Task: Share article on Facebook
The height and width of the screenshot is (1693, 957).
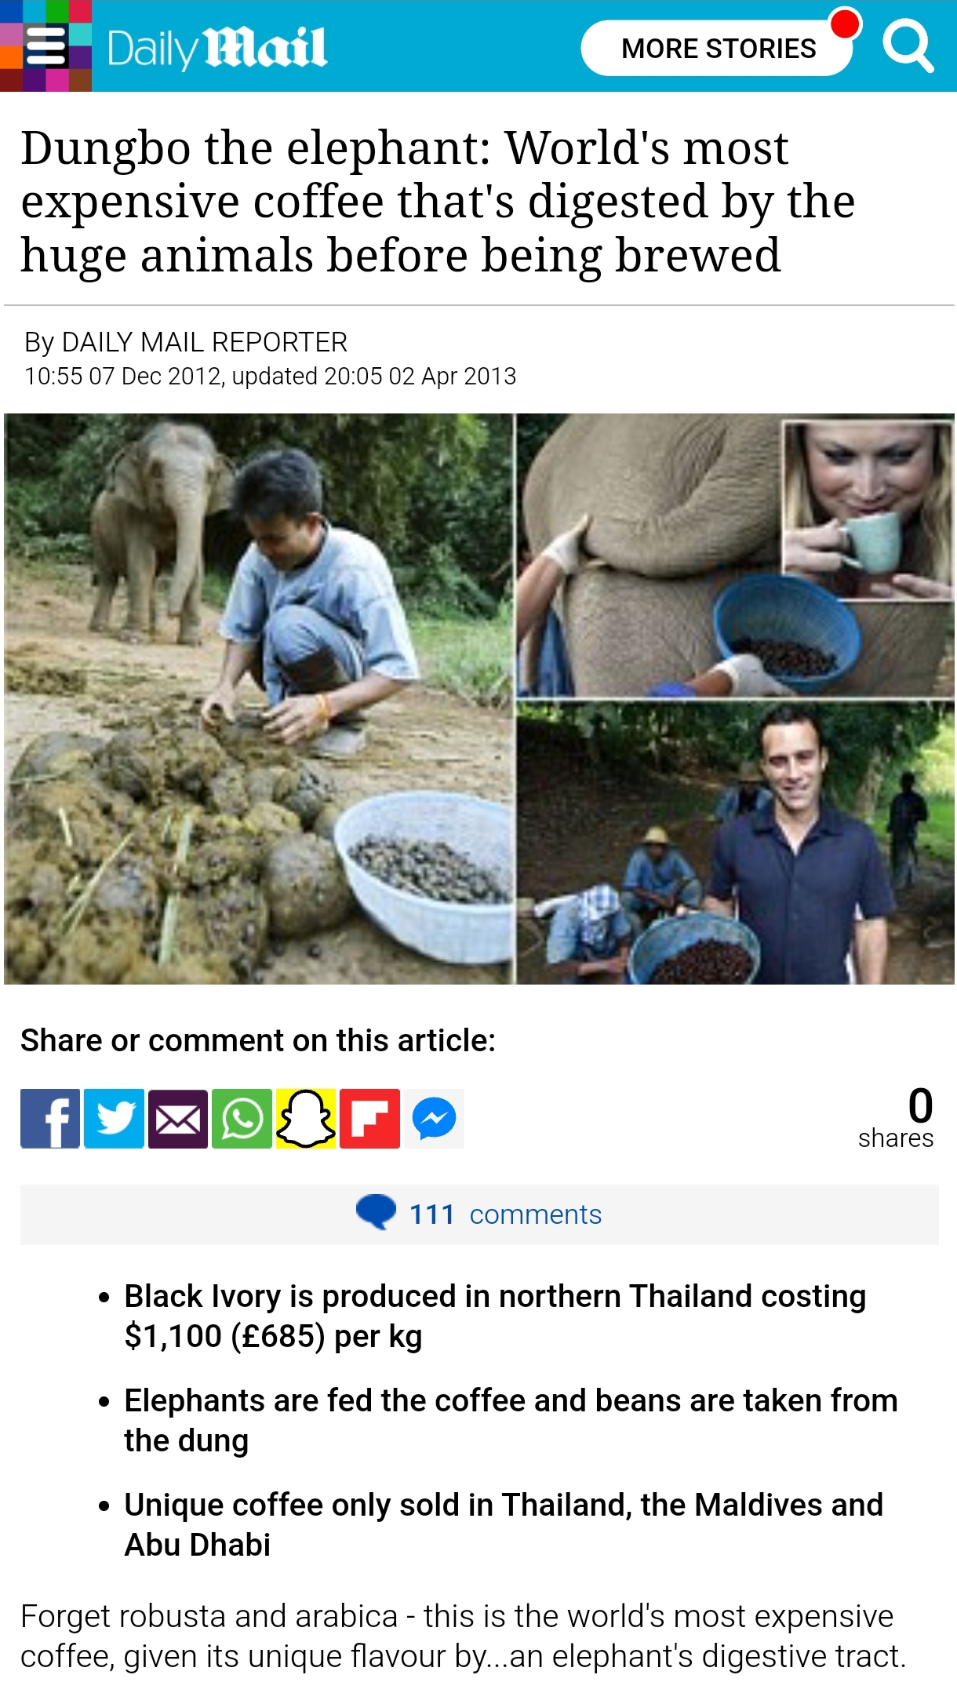Action: click(x=50, y=1119)
